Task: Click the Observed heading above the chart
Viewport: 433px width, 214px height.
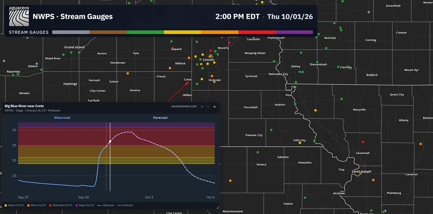Action: (62, 118)
